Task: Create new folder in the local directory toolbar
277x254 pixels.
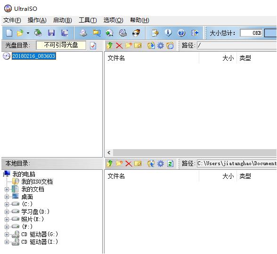Action: coord(119,164)
